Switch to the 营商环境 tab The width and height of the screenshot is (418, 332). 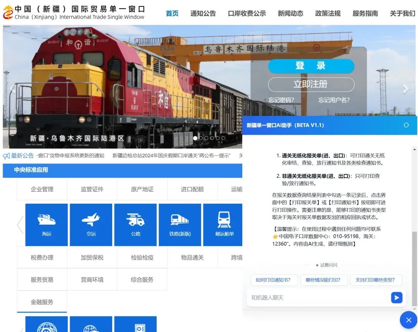(92, 280)
